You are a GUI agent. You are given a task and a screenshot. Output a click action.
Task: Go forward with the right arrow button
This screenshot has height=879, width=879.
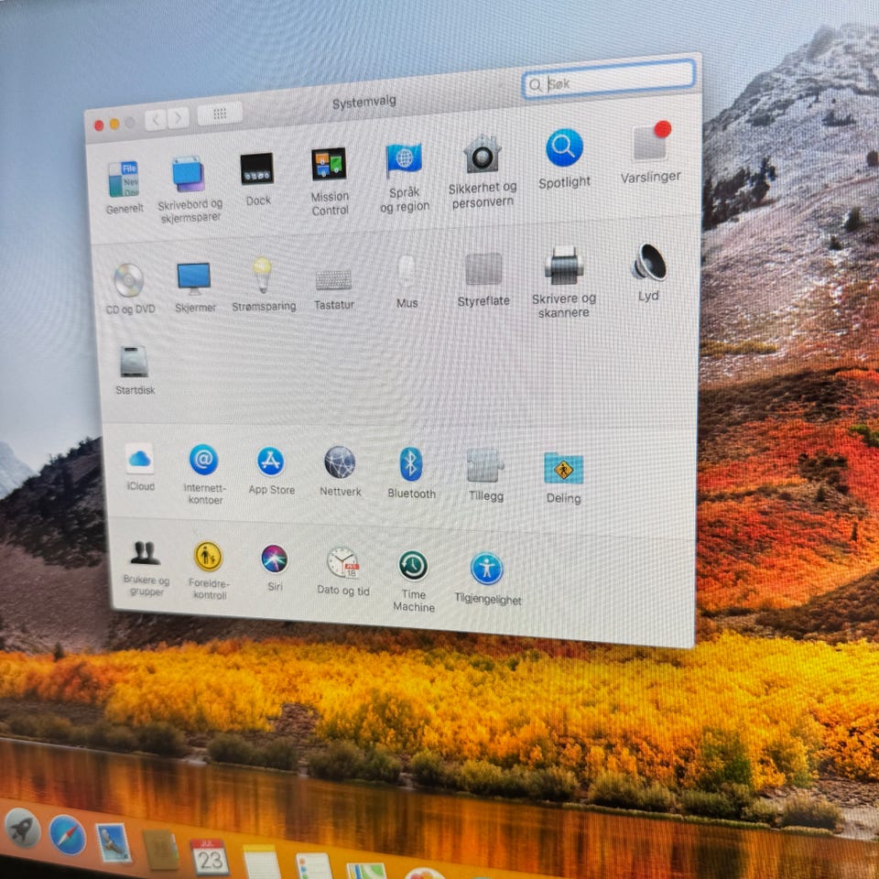(x=179, y=118)
